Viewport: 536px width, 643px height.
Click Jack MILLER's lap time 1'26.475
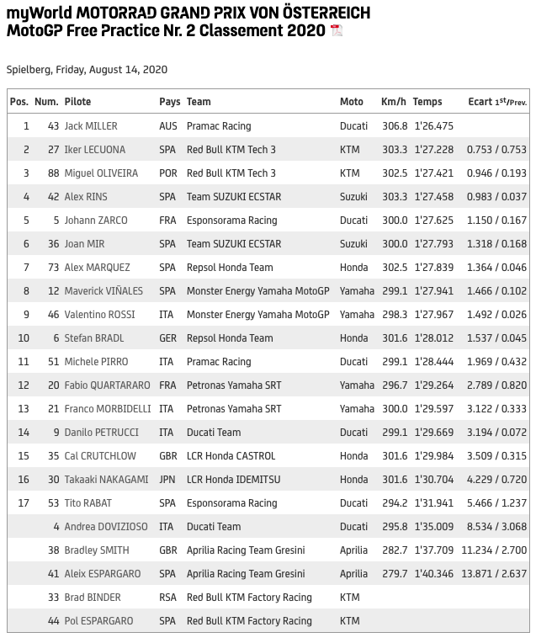tap(433, 126)
